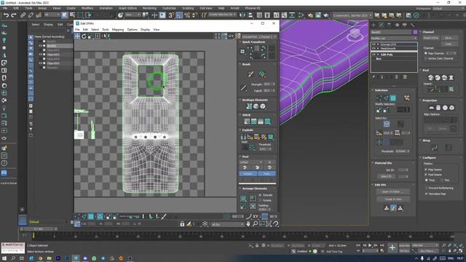
Task: Select Move tool in Edit UVWs toolbar
Action: 78,36
